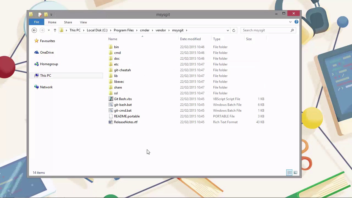The width and height of the screenshot is (352, 198).
Task: Click the search magnifier icon
Action: [292, 30]
